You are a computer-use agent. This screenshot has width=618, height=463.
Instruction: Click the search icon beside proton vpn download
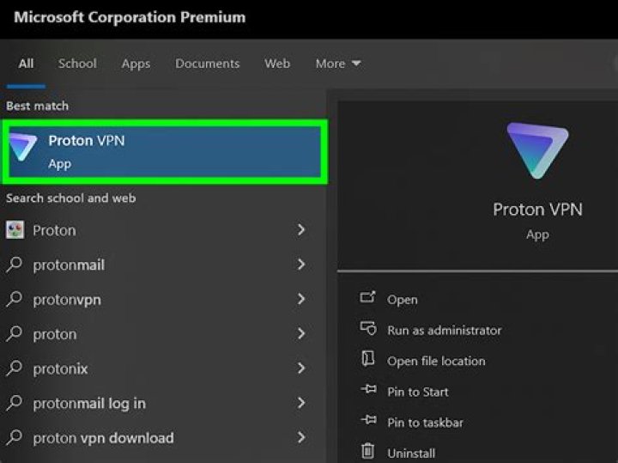click(15, 437)
